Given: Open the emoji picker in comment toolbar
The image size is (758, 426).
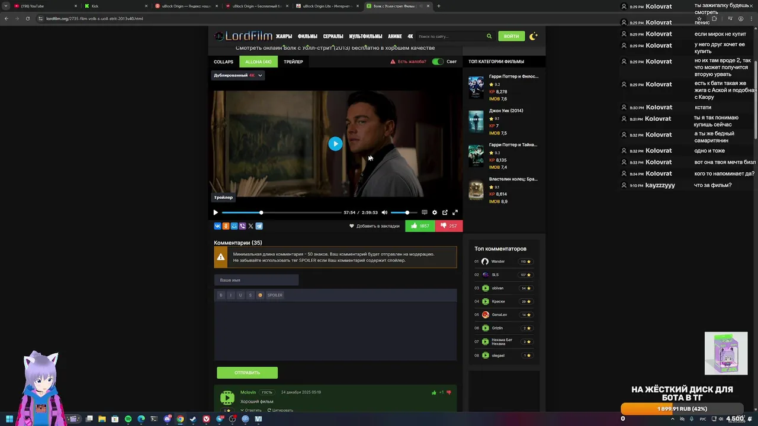Looking at the screenshot, I should click(x=260, y=295).
